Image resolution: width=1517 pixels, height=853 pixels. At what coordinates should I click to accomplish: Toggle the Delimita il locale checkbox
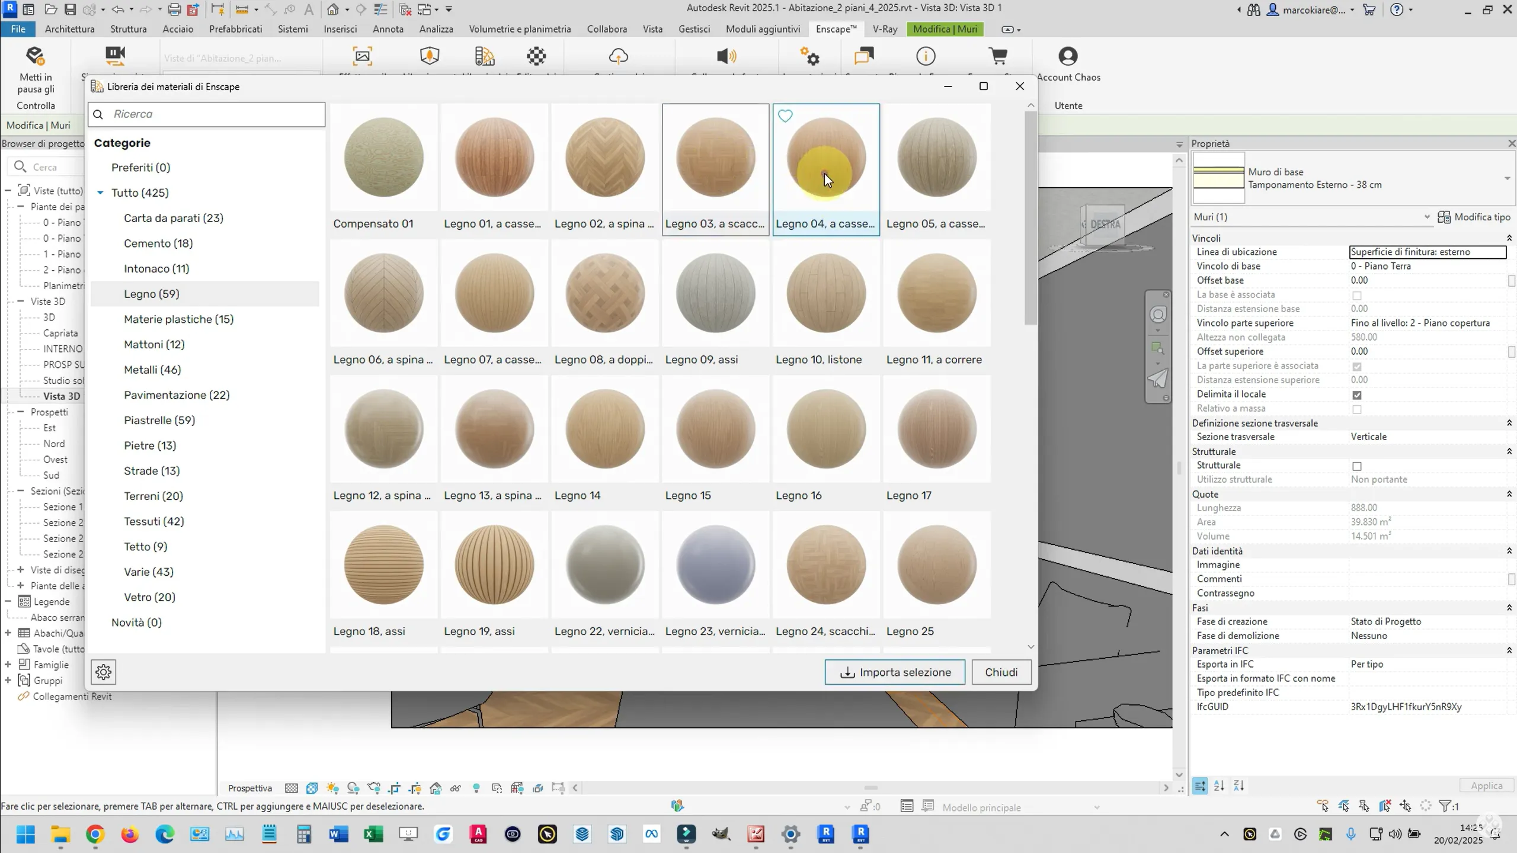coord(1357,395)
